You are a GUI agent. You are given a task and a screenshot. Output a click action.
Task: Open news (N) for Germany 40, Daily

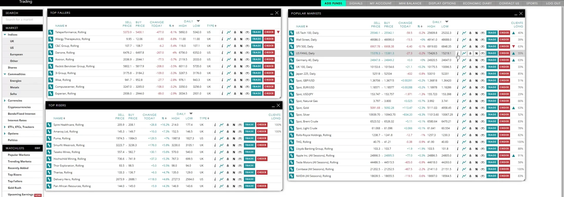click(x=476, y=60)
